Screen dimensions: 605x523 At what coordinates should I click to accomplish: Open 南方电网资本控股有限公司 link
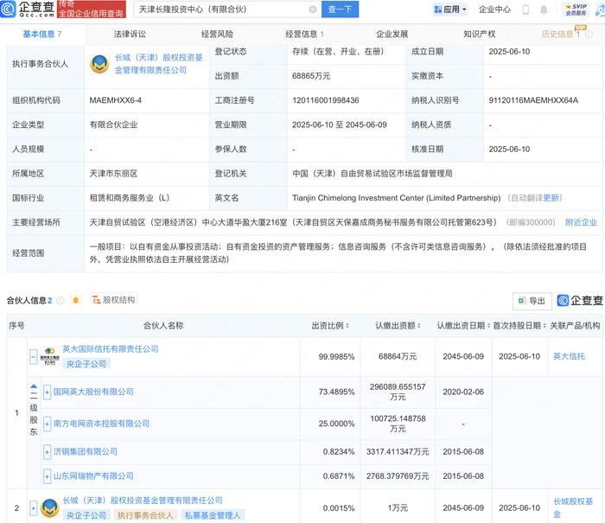click(101, 424)
